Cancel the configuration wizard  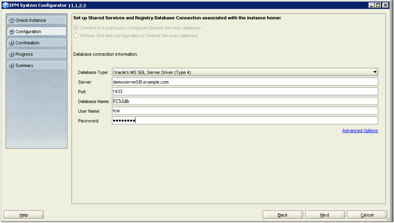pyautogui.click(x=367, y=215)
